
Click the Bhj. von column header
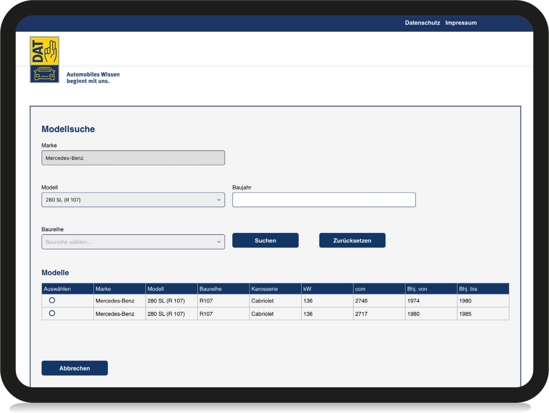417,289
